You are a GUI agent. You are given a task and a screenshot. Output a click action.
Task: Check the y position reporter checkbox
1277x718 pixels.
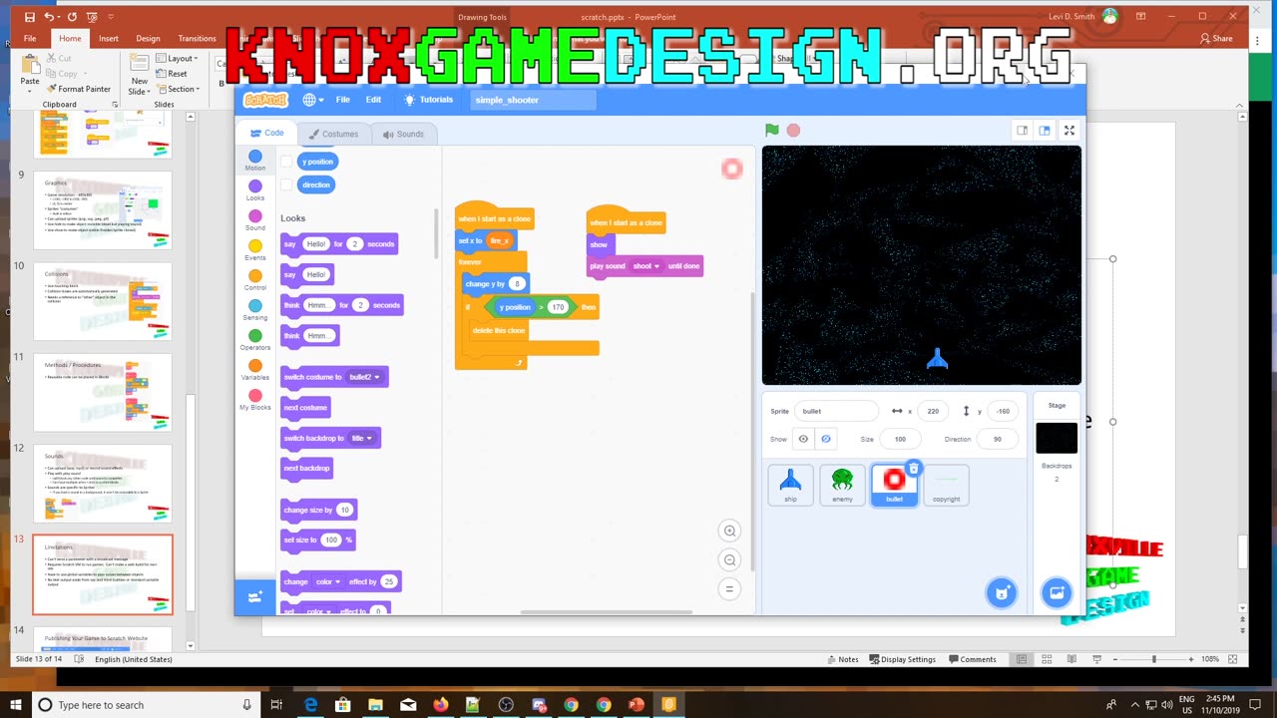[287, 162]
